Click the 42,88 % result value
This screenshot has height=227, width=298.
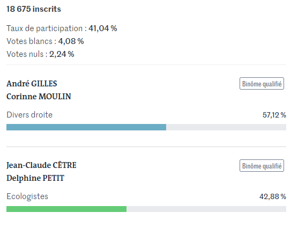[x=273, y=196]
